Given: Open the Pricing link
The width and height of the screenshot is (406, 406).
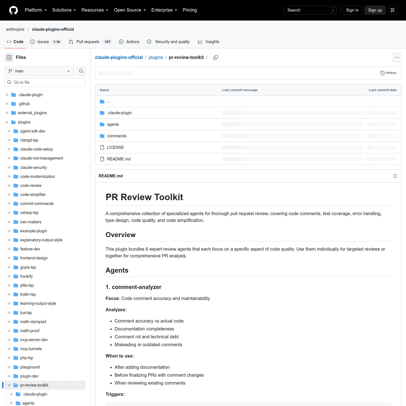Looking at the screenshot, I should pos(190,10).
